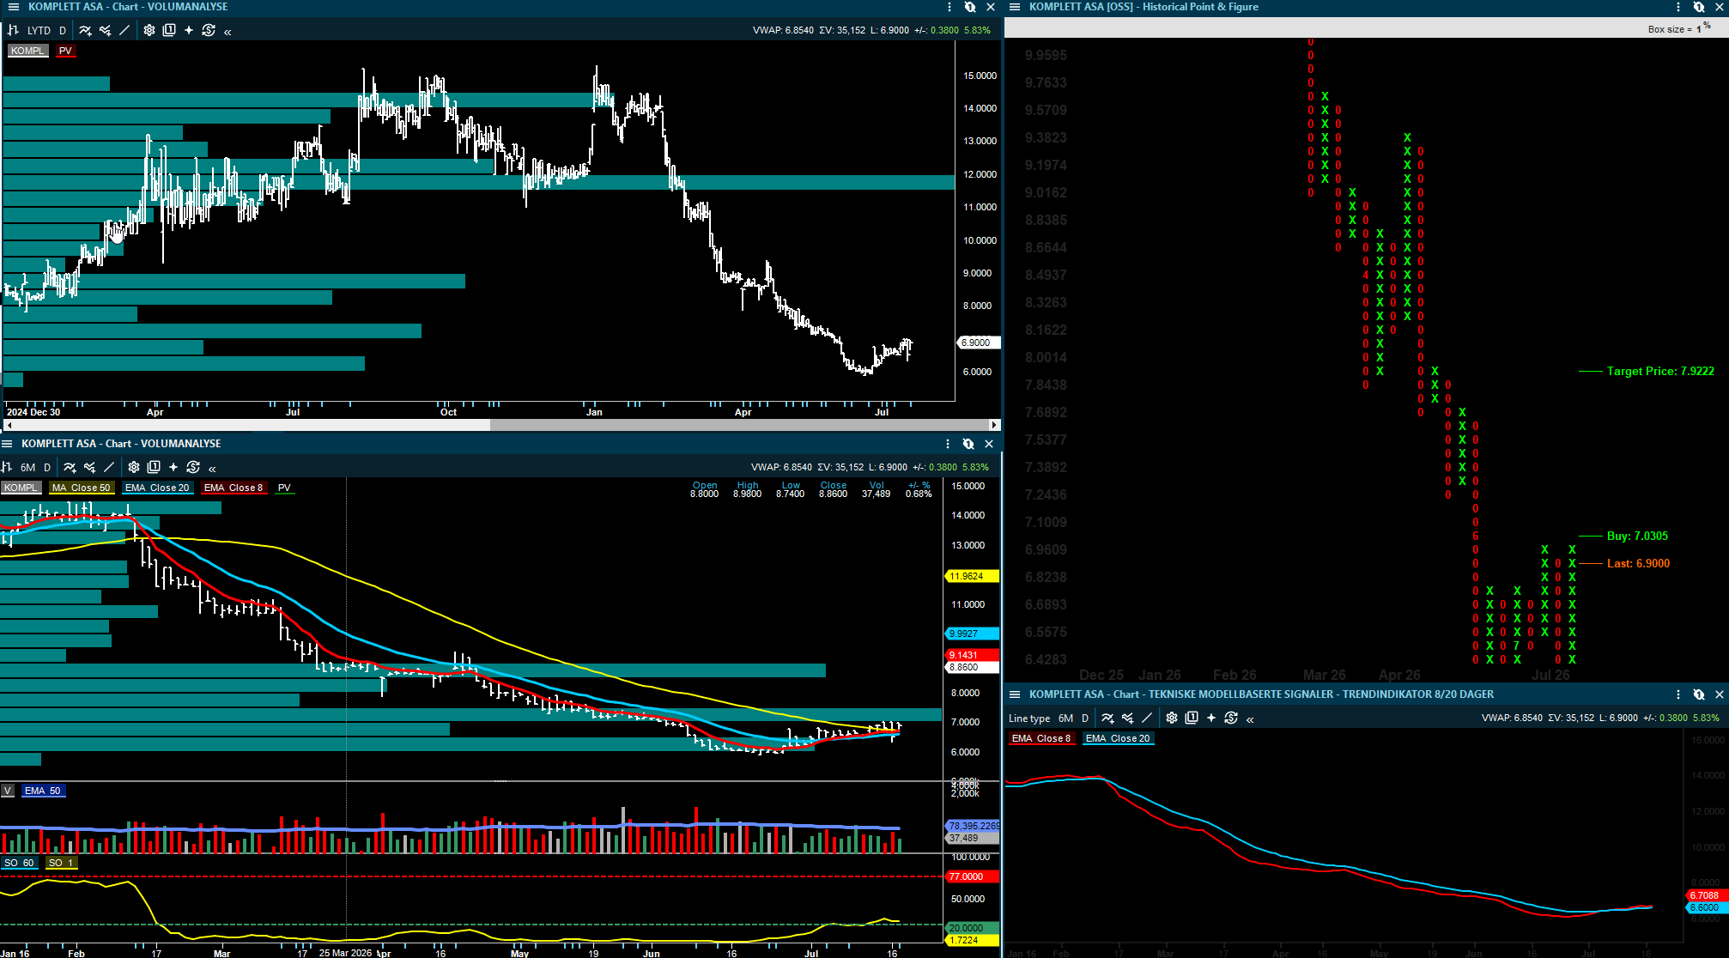Image resolution: width=1729 pixels, height=958 pixels.
Task: Activate crosshair tool in top VOLUMANALYSE chart
Action: 189,30
